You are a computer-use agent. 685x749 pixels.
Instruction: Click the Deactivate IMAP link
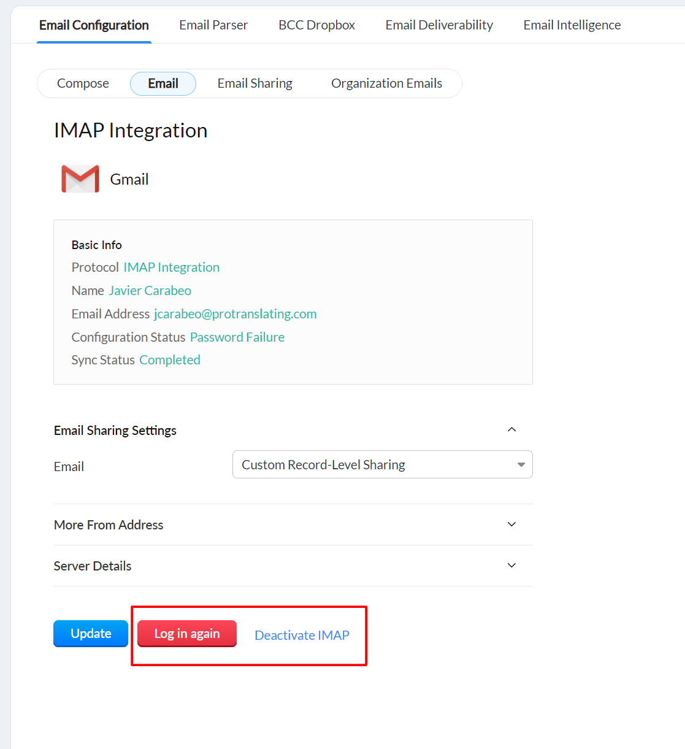click(x=302, y=636)
